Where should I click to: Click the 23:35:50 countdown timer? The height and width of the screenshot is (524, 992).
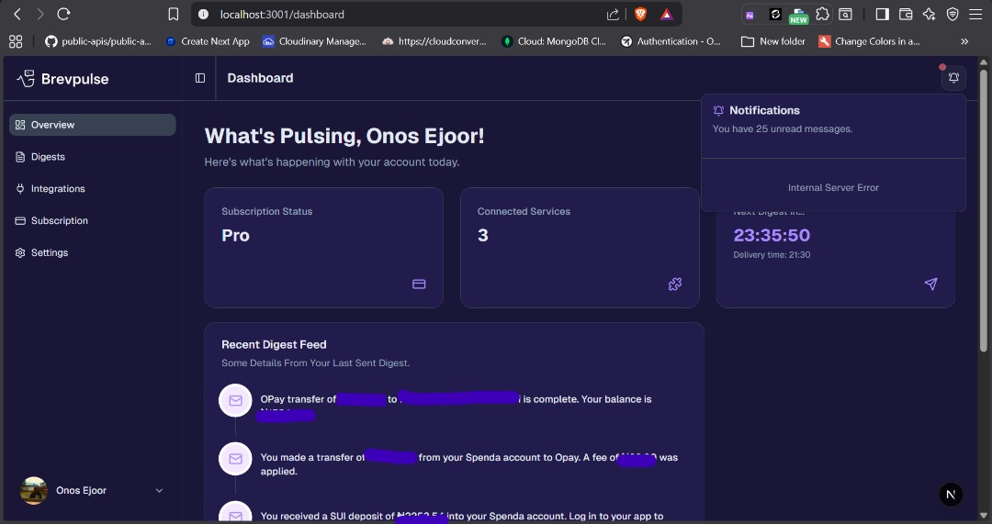[772, 235]
